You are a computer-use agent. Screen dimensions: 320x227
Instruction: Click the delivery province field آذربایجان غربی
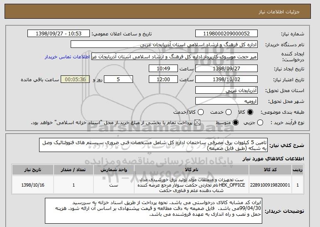pos(226,90)
